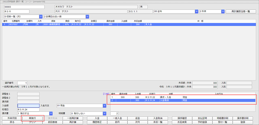Expand the 請求書 発行する dropdown
This screenshot has height=125, width=259.
pos(51,113)
